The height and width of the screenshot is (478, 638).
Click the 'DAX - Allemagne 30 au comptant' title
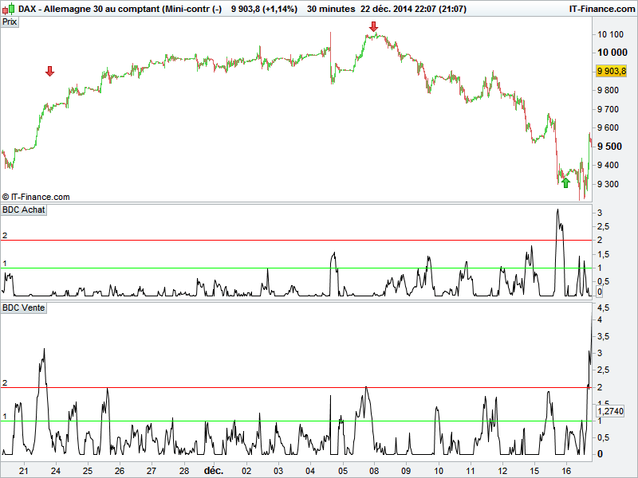pos(89,9)
